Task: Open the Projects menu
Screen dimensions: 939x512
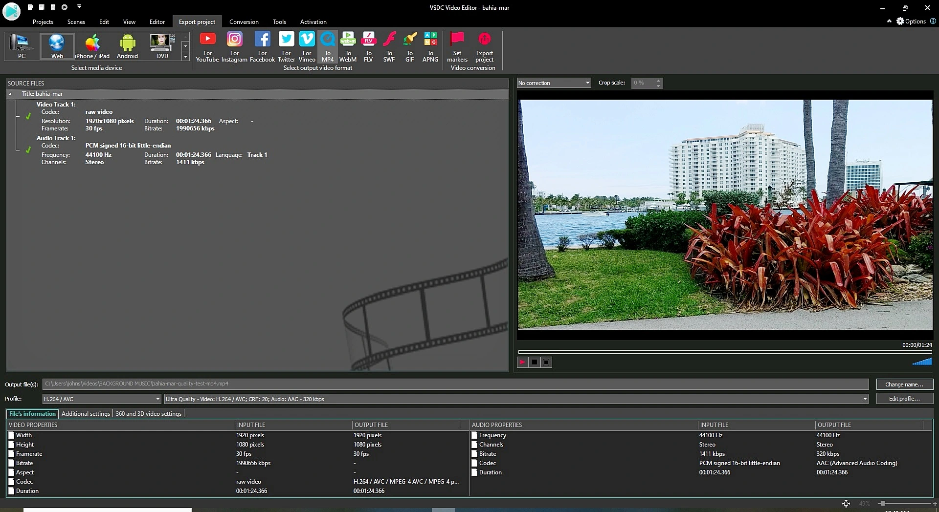Action: click(43, 21)
